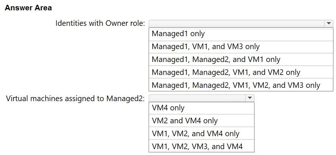Select the 'VM4 only' option

(x=201, y=108)
